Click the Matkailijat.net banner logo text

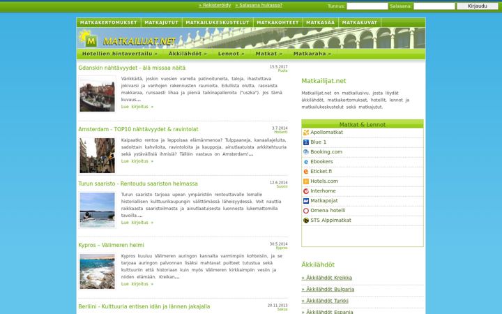point(139,41)
